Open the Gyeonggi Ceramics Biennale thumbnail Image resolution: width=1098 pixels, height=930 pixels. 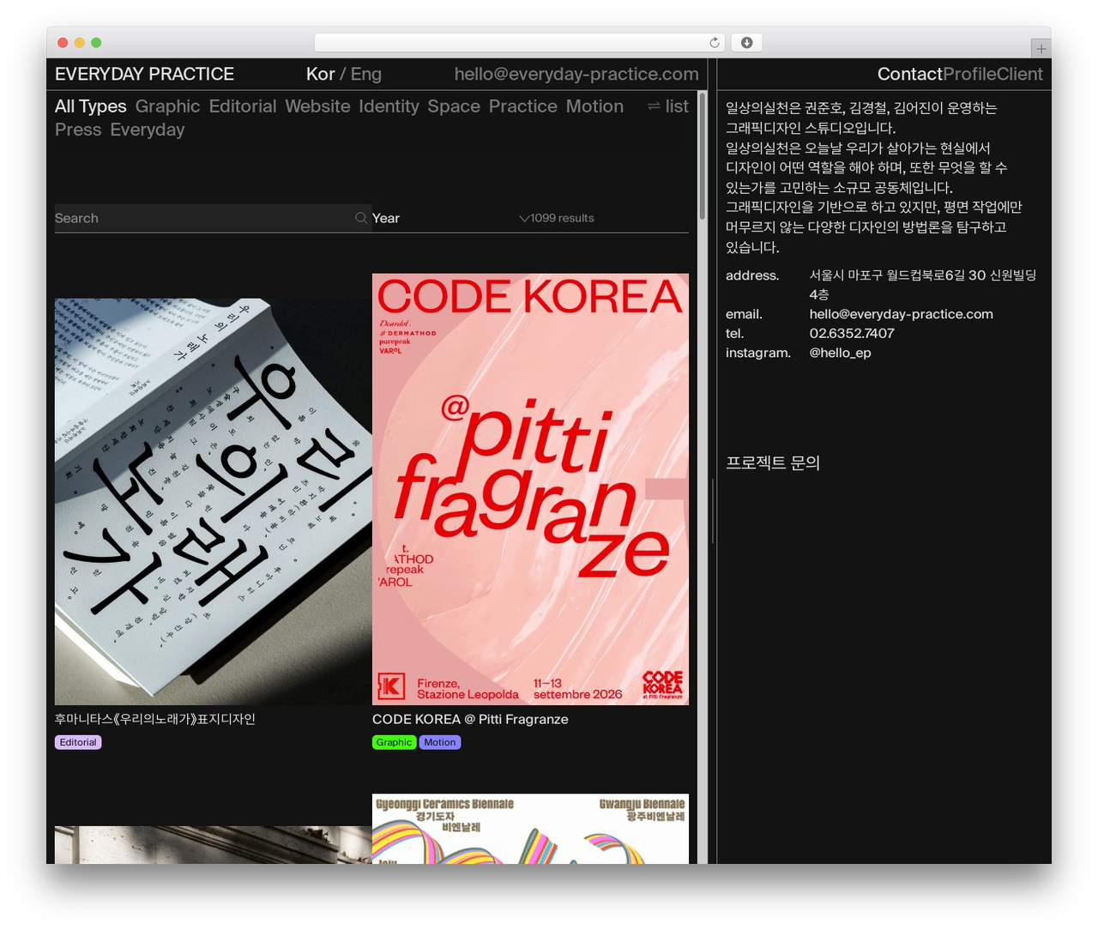[x=530, y=829]
